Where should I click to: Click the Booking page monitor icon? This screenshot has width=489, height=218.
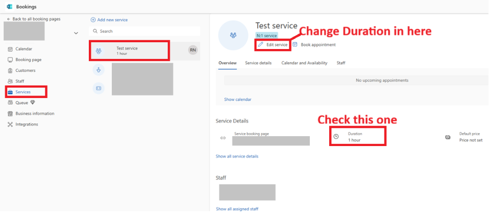(10, 60)
